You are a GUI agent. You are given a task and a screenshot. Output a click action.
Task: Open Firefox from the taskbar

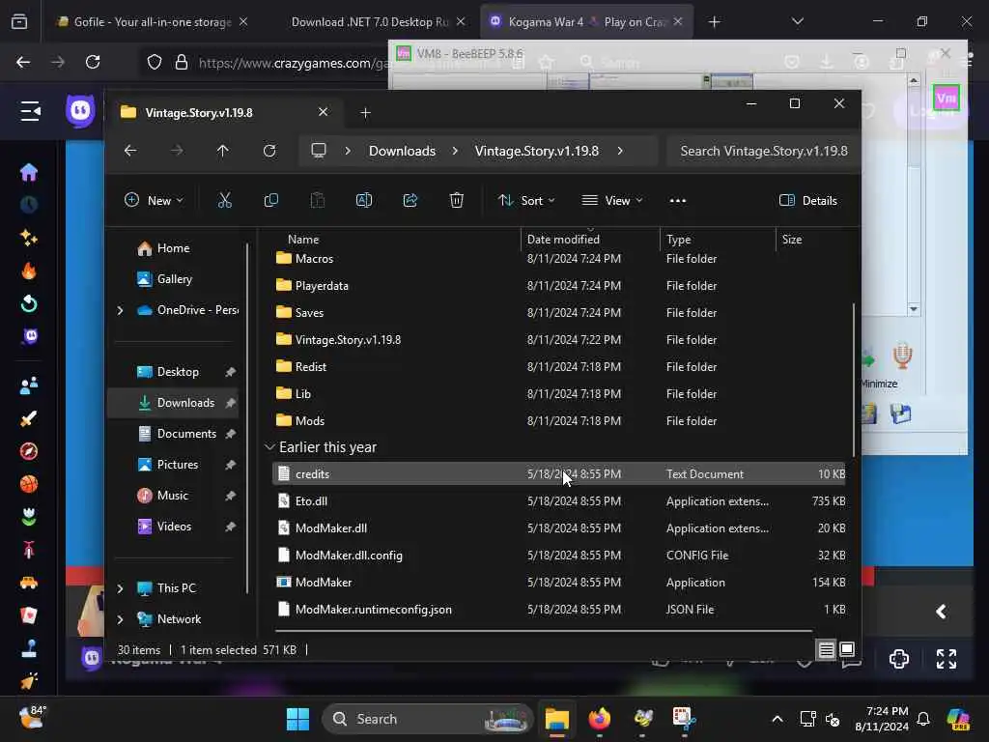[x=599, y=719]
